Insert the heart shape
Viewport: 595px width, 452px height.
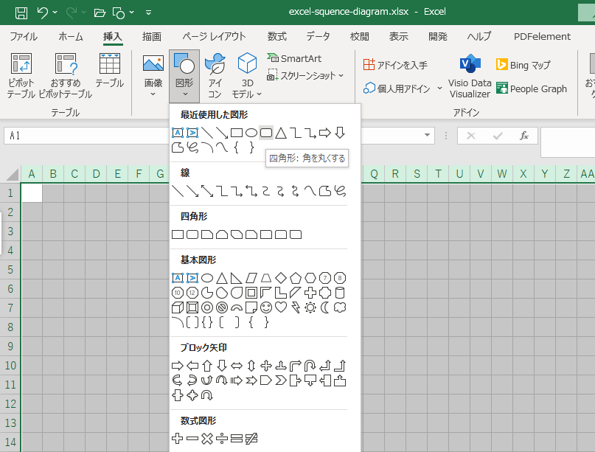point(281,307)
